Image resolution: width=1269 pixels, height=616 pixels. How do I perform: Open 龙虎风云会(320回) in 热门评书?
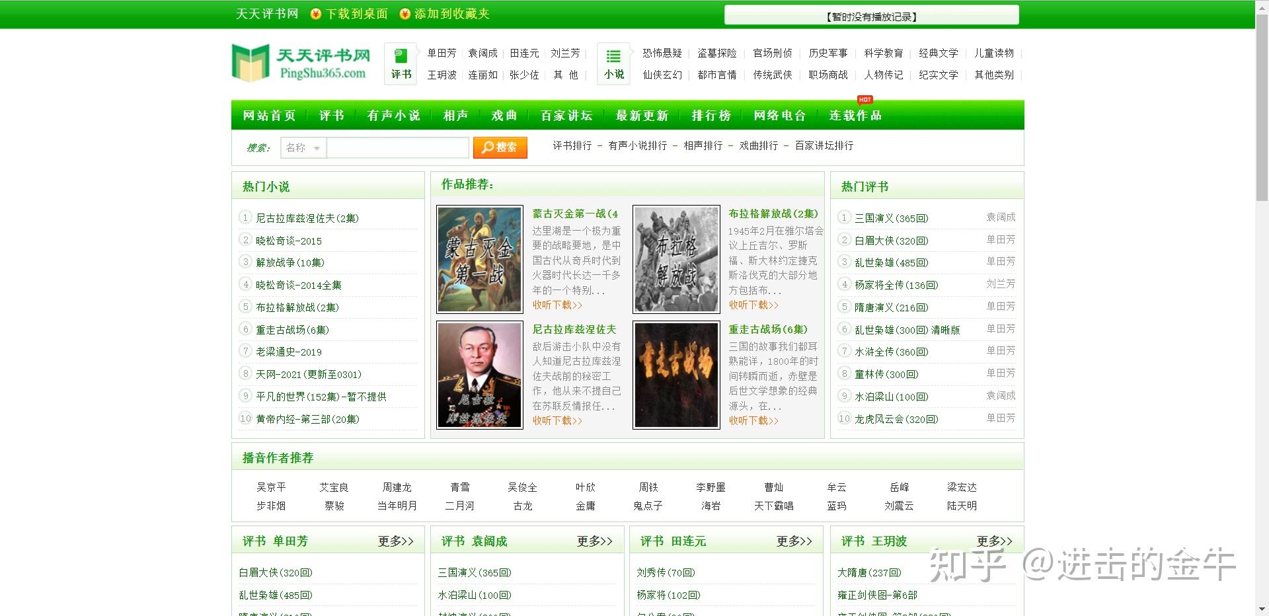(896, 419)
